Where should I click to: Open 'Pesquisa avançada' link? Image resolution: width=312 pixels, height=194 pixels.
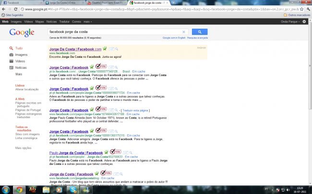click(197, 38)
